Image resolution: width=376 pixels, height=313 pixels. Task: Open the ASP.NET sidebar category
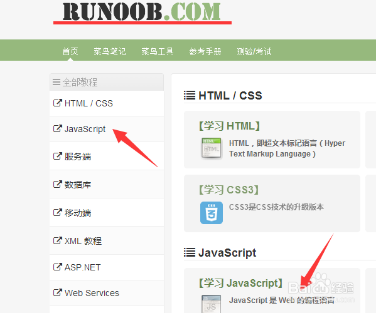point(82,267)
